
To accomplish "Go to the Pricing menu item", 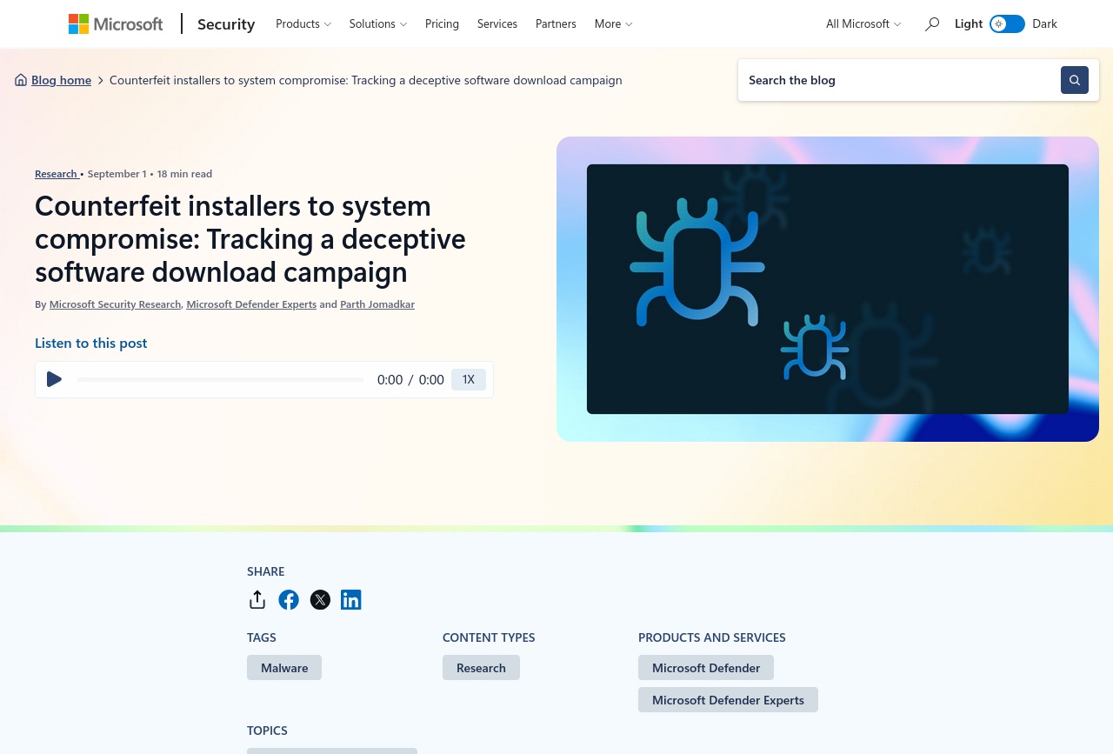I will pos(442,23).
